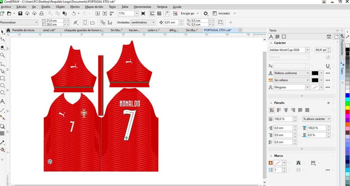The width and height of the screenshot is (350, 186).
Task: Click the Full-screen preview icon
Action: click(143, 13)
